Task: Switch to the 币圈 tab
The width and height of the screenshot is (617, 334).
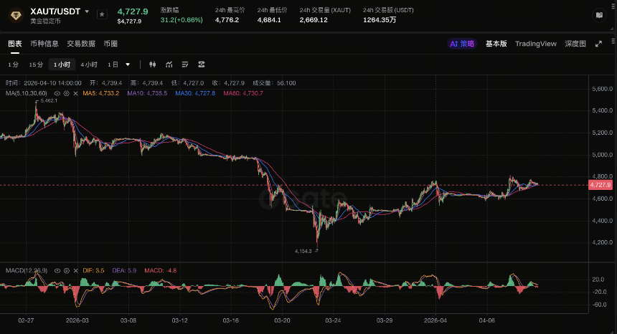Action: pyautogui.click(x=110, y=44)
